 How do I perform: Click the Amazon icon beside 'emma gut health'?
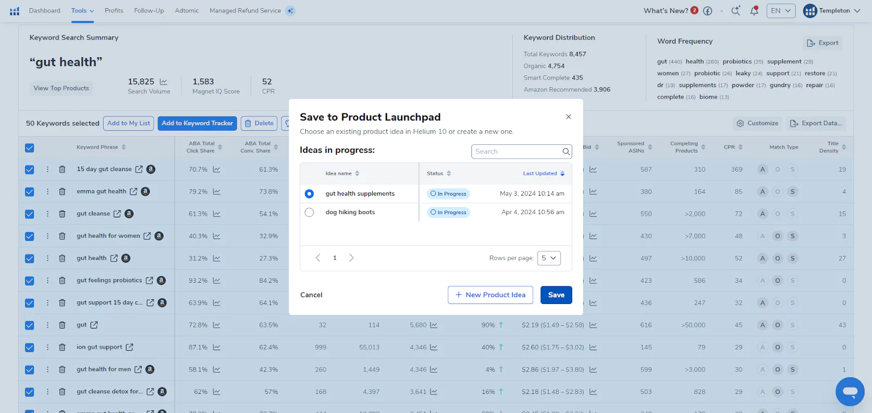[145, 191]
